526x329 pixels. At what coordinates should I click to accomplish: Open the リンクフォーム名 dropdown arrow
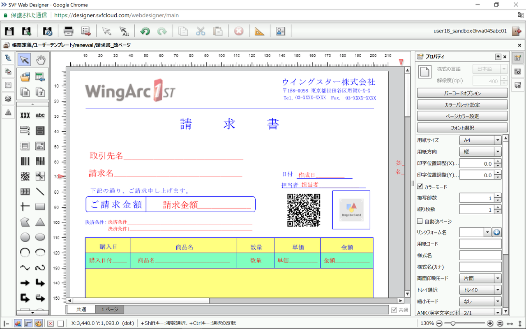point(487,232)
